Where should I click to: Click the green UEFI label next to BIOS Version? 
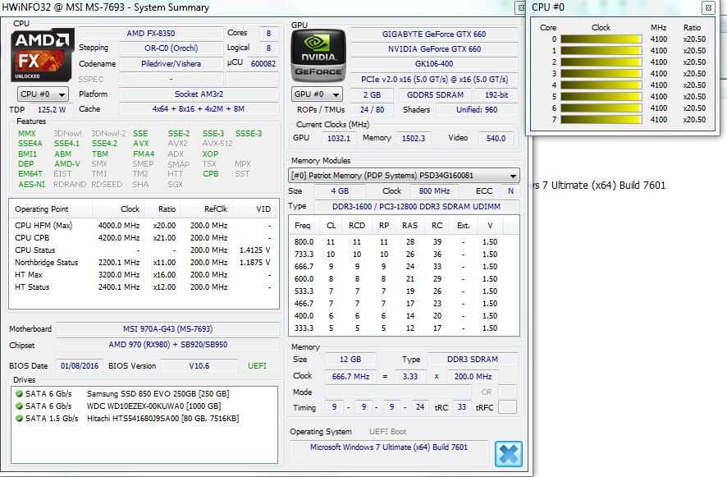click(258, 366)
